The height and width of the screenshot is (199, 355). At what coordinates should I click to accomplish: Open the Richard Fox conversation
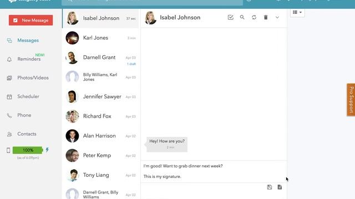point(100,117)
